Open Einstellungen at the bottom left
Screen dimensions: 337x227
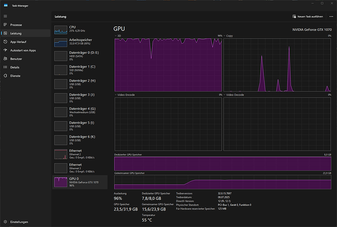[x=26, y=222]
